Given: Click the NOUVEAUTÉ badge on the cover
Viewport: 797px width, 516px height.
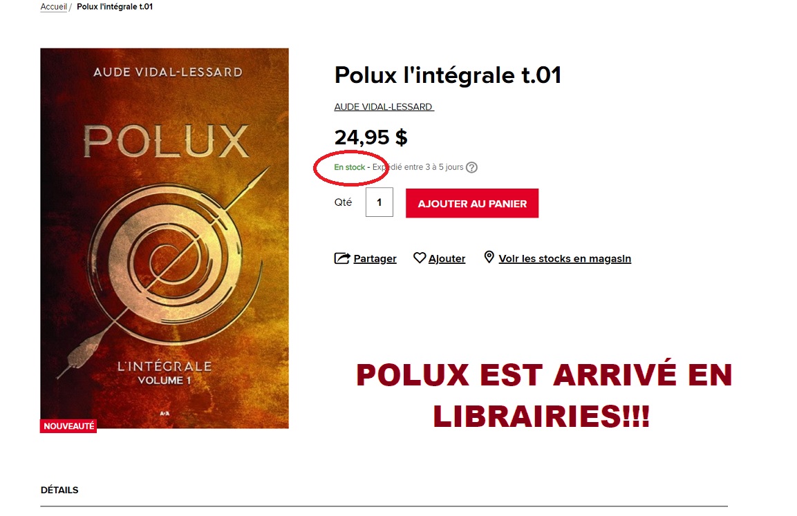Looking at the screenshot, I should pos(68,426).
